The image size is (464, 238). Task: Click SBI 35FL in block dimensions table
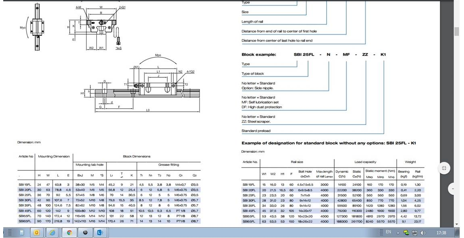pyautogui.click(x=25, y=205)
